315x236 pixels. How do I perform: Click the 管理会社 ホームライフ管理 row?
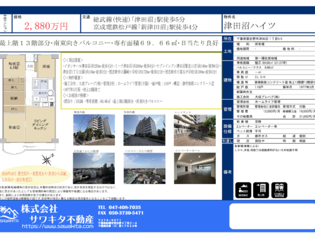coord(275,102)
